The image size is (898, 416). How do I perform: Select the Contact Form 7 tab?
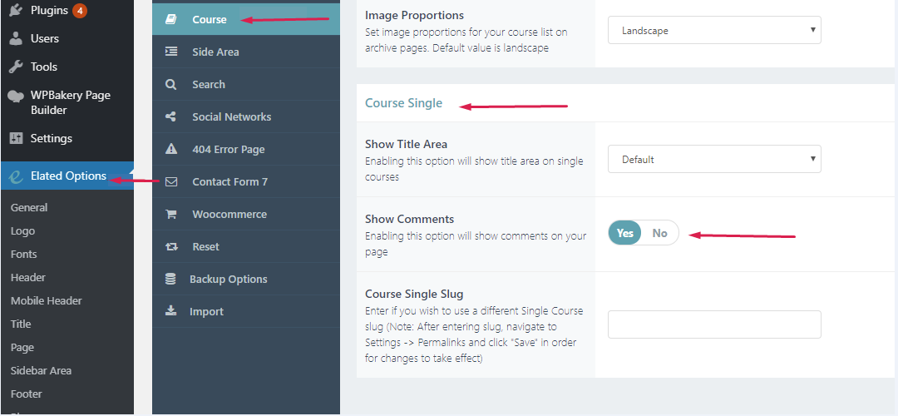tap(246, 181)
